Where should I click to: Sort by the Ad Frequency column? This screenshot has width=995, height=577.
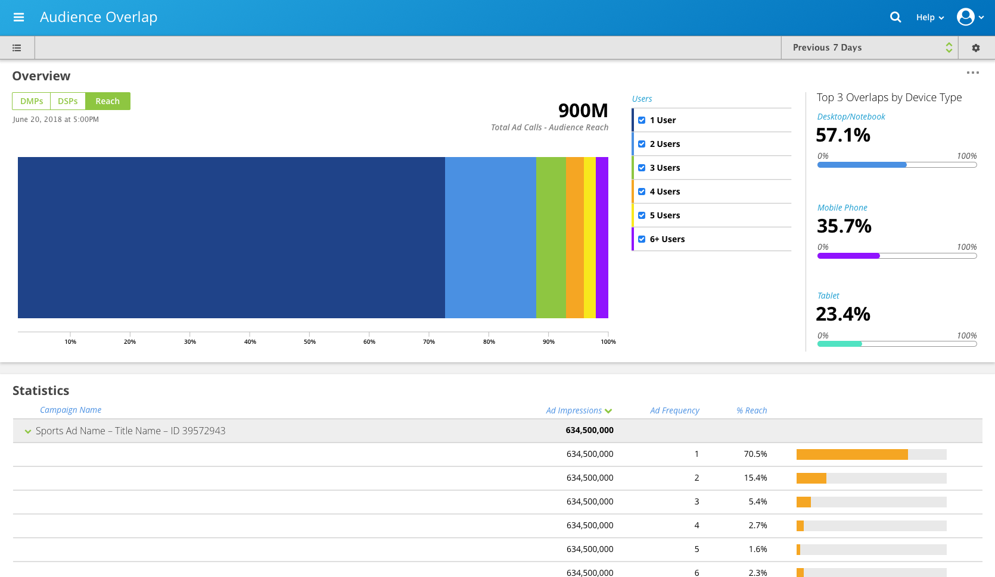(x=674, y=410)
